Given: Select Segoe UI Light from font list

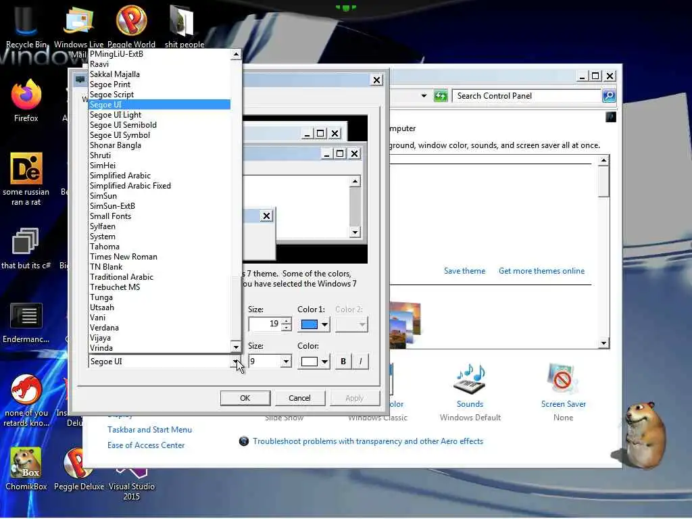Looking at the screenshot, I should coord(159,115).
